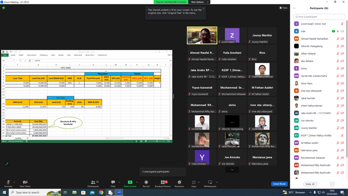348x196 pixels.
Task: Click Mute All button
Action: coord(310,184)
